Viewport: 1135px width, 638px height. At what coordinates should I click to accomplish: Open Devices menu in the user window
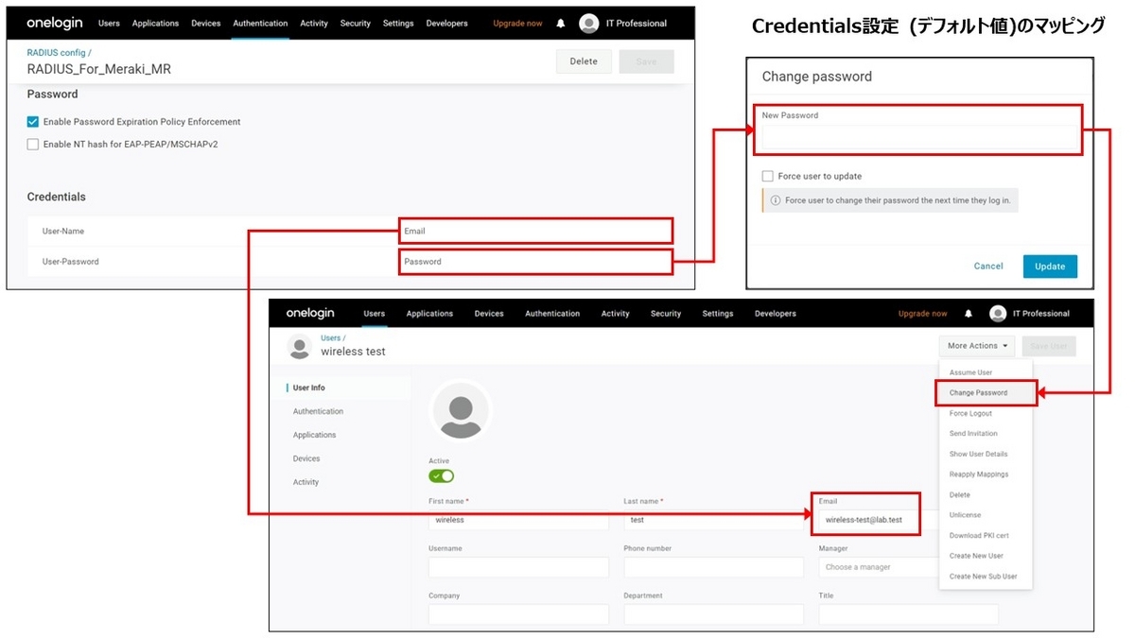click(489, 314)
